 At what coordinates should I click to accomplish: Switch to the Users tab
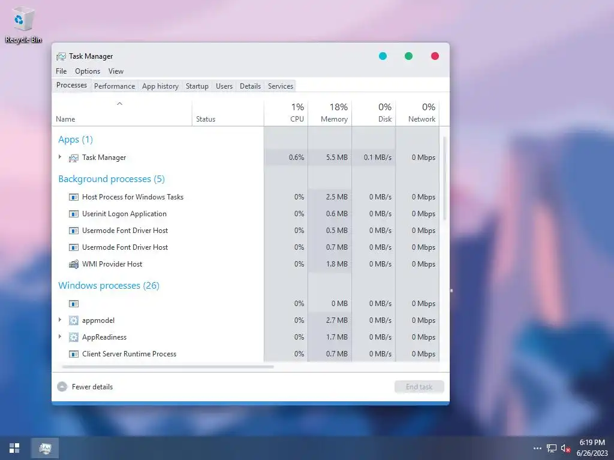[224, 86]
